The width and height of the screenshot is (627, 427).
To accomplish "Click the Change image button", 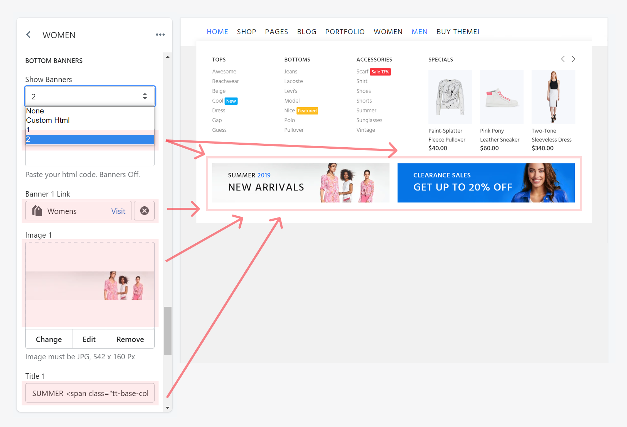I will coord(49,339).
